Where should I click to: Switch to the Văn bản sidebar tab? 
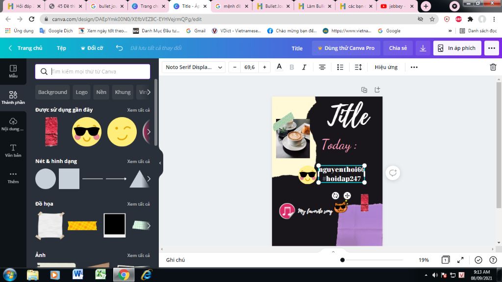point(13,150)
